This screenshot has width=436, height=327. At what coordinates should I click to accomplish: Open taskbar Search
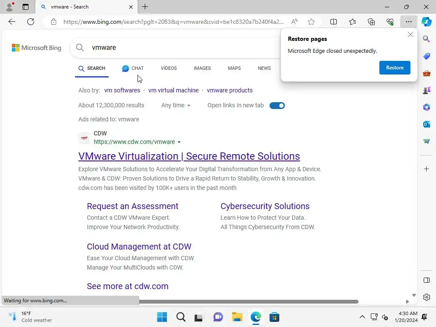click(x=181, y=317)
